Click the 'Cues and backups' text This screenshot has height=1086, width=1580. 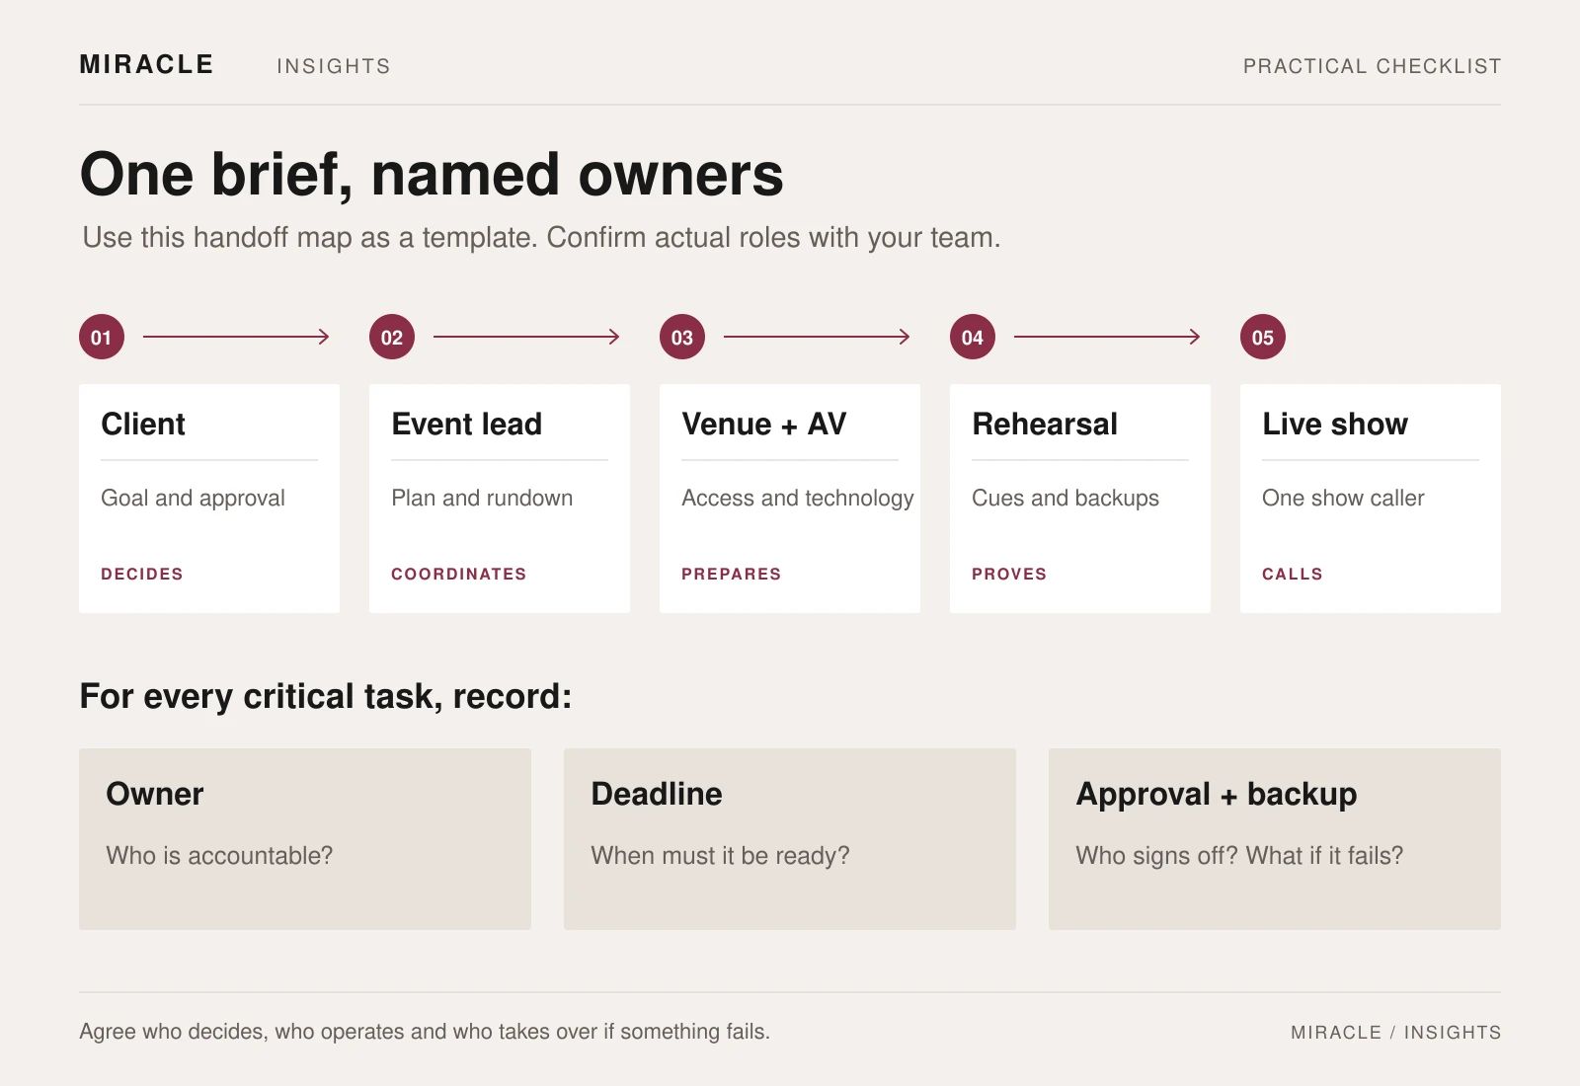click(x=1066, y=499)
